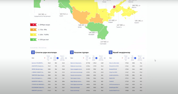Click the TOP 10 badge beside Ишлаб чиқарувчилар

[x=110, y=52]
